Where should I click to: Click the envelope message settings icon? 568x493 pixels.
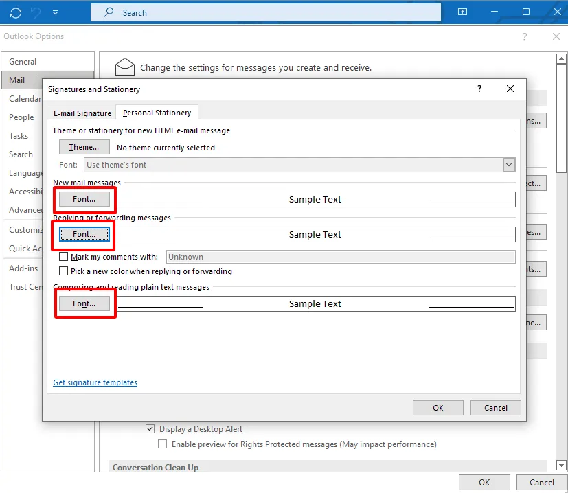pyautogui.click(x=124, y=67)
